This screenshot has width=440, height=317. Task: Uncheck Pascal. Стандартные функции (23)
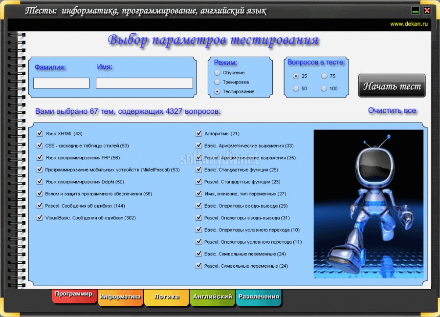(198, 182)
